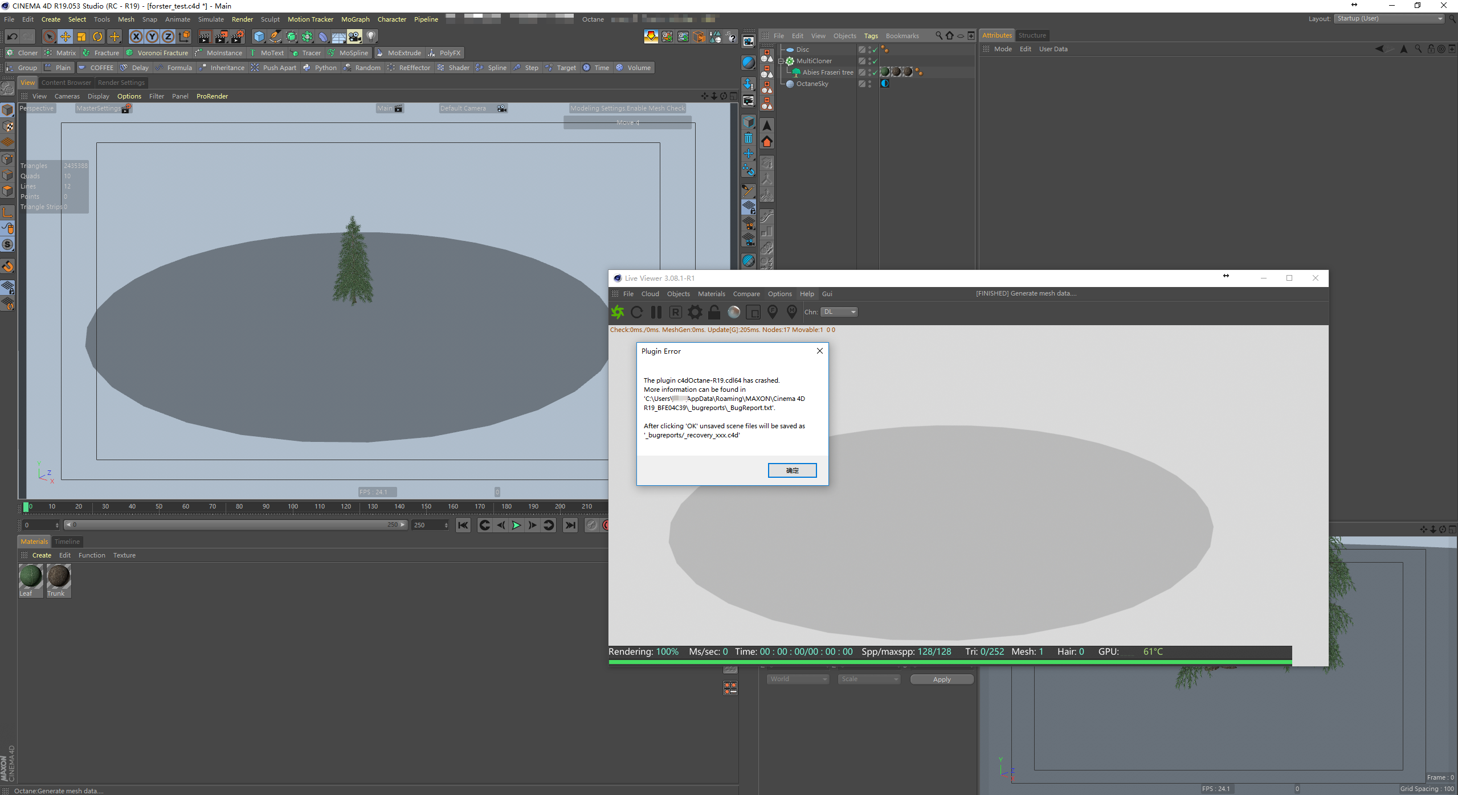Screen dimensions: 1458x795
Task: Click the lock resolution padlock icon
Action: point(714,312)
